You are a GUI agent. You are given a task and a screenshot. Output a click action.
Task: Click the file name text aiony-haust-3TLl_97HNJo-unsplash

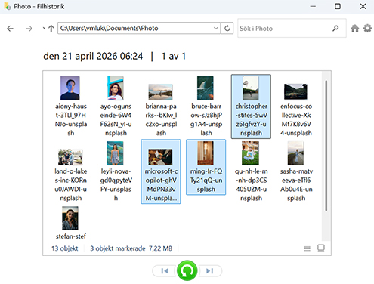click(71, 119)
